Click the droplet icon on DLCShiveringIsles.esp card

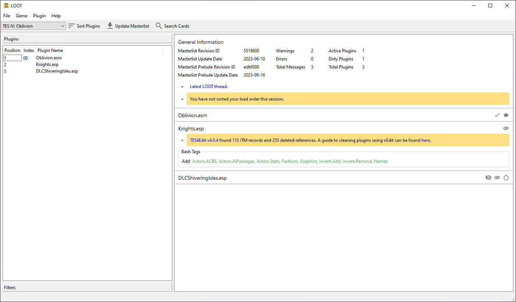(506, 178)
